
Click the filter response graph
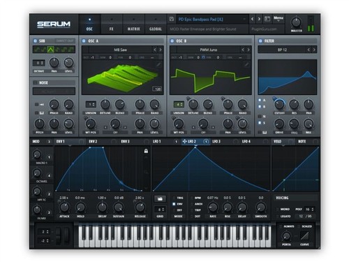(288, 77)
